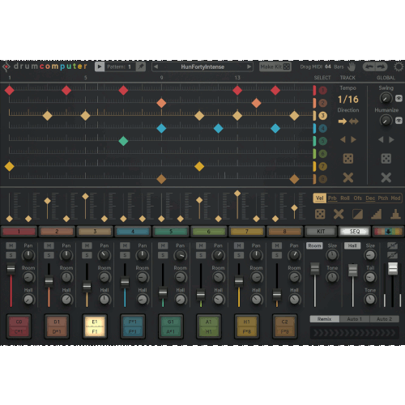405x405 pixels.
Task: Select track 1 in the red selector circle
Action: tap(322, 90)
